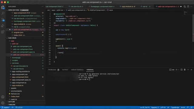
Task: Open the Source Control view
Action: (x=3, y=19)
